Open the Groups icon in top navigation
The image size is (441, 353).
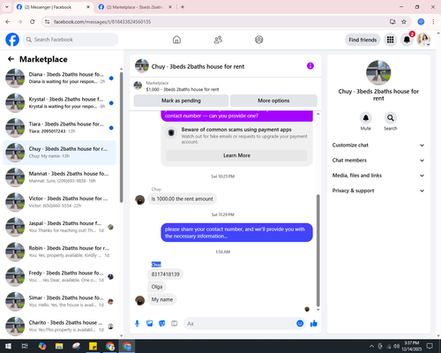tap(259, 40)
